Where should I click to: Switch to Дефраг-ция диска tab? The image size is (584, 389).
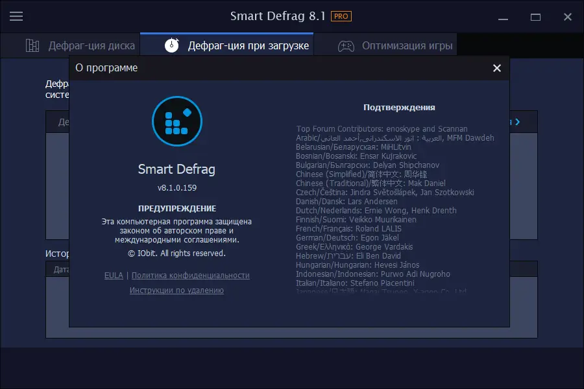click(x=70, y=45)
